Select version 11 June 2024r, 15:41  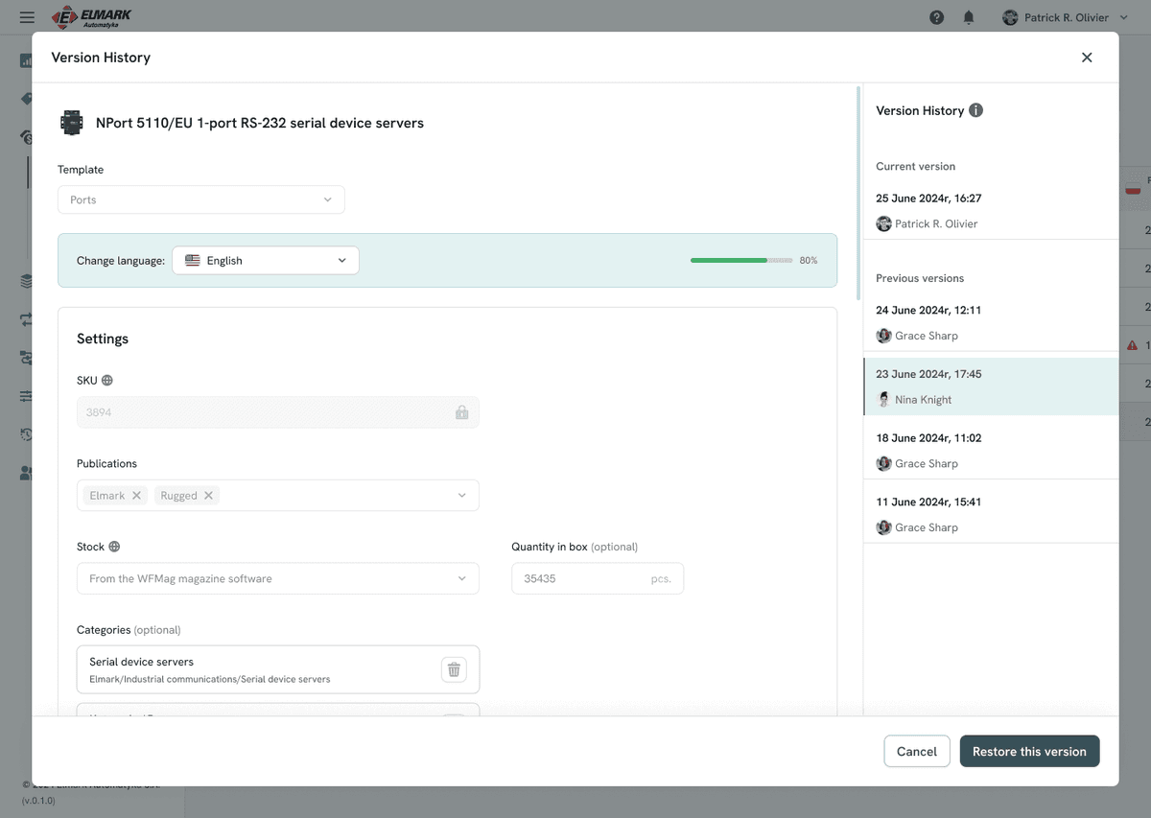(991, 515)
